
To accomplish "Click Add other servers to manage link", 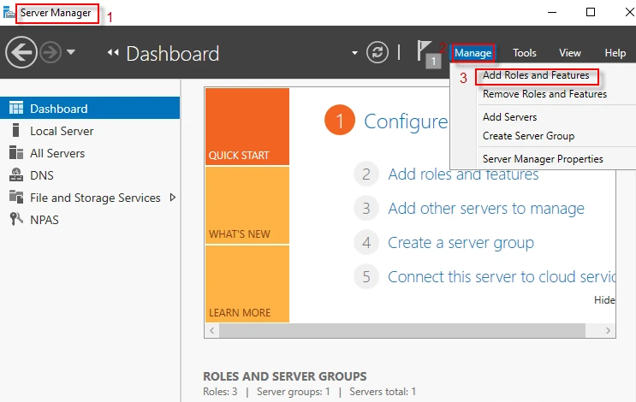I will (485, 209).
